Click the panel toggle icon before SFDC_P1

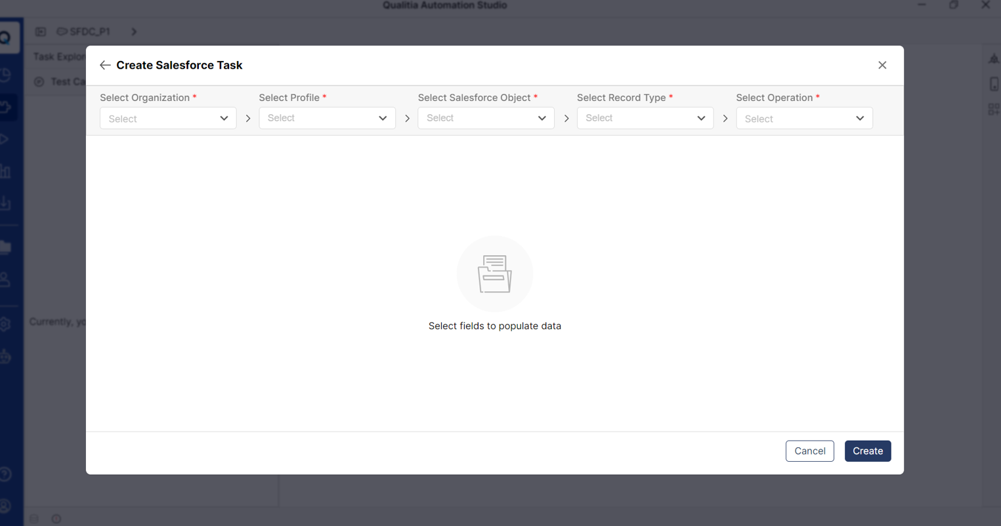[x=41, y=31]
